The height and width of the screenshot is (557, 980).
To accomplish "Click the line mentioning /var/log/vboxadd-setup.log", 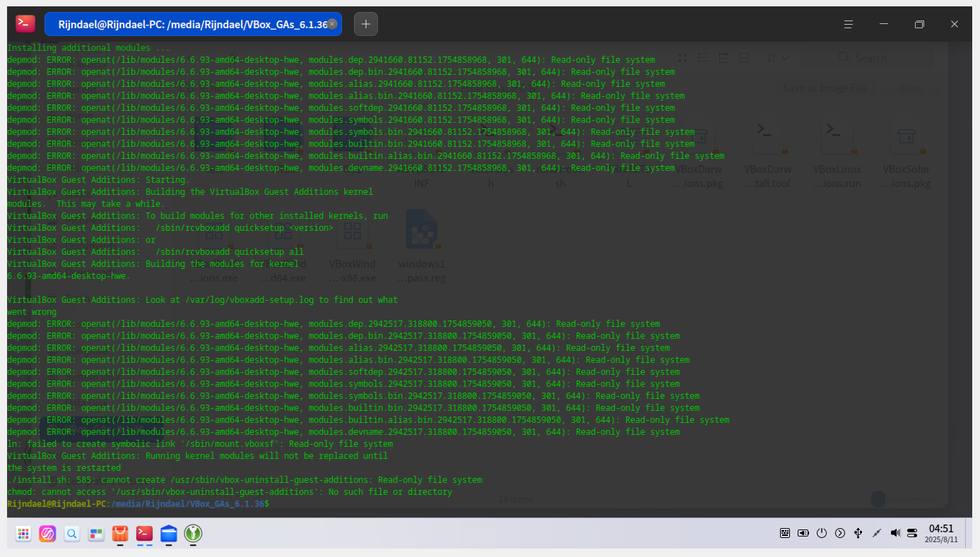I will pyautogui.click(x=202, y=300).
